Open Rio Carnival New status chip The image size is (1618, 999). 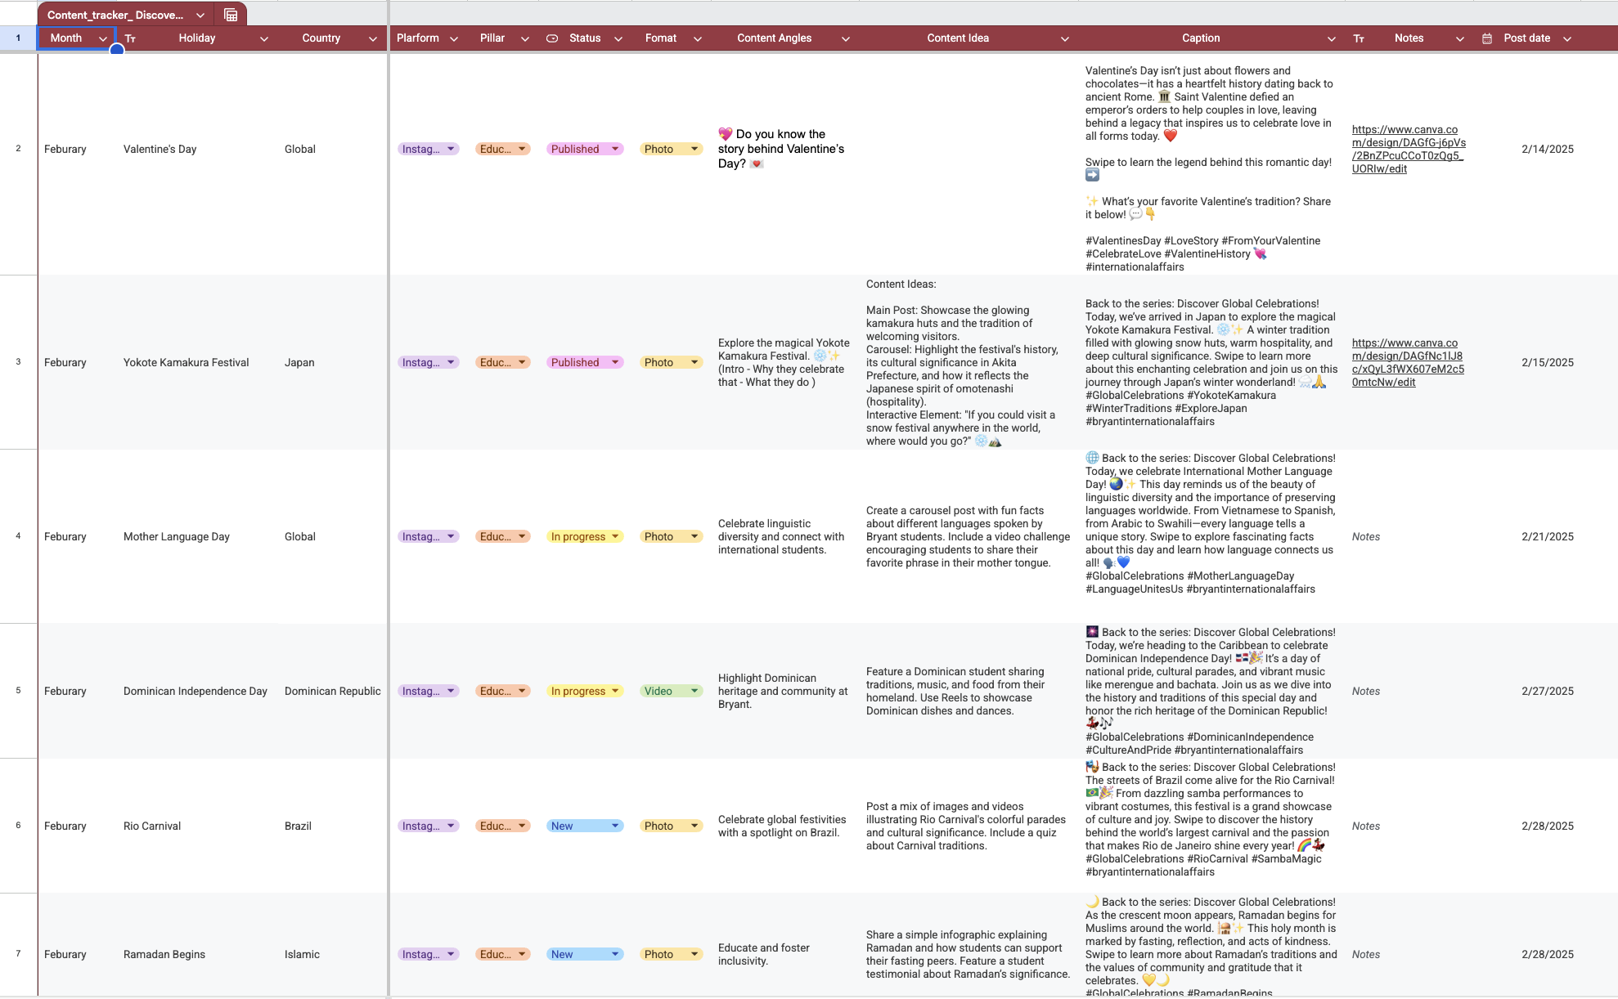coord(584,826)
